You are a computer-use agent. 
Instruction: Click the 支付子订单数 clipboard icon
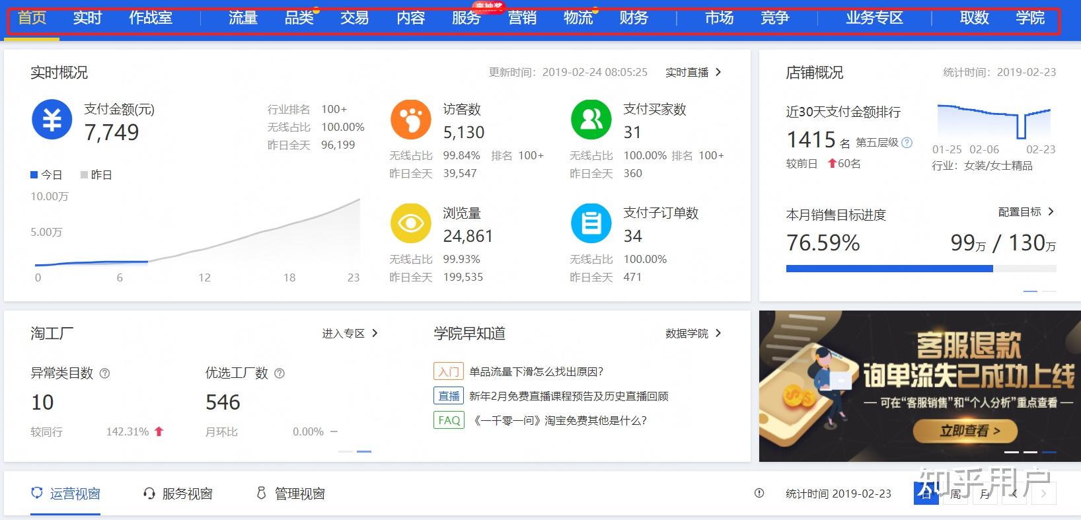(x=591, y=223)
